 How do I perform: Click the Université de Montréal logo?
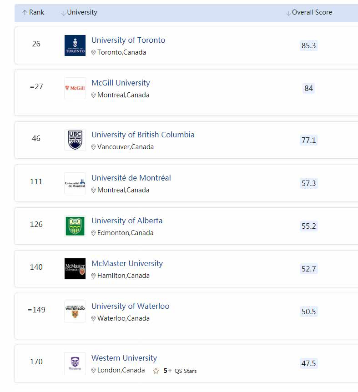click(75, 183)
